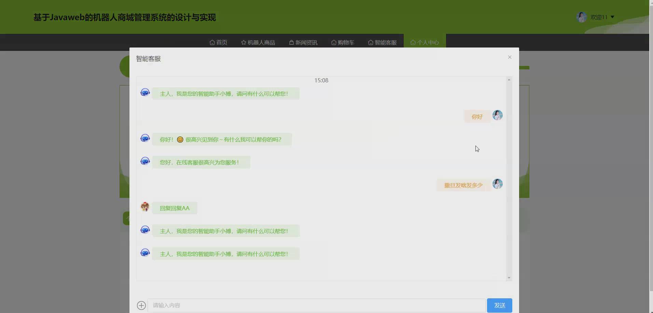Click the 发送 send button
Viewport: 653px width, 313px height.
(x=500, y=305)
